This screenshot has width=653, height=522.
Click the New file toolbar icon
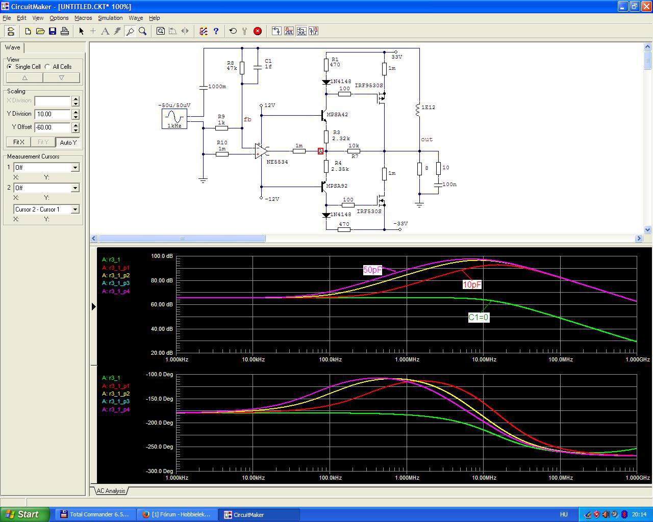28,31
